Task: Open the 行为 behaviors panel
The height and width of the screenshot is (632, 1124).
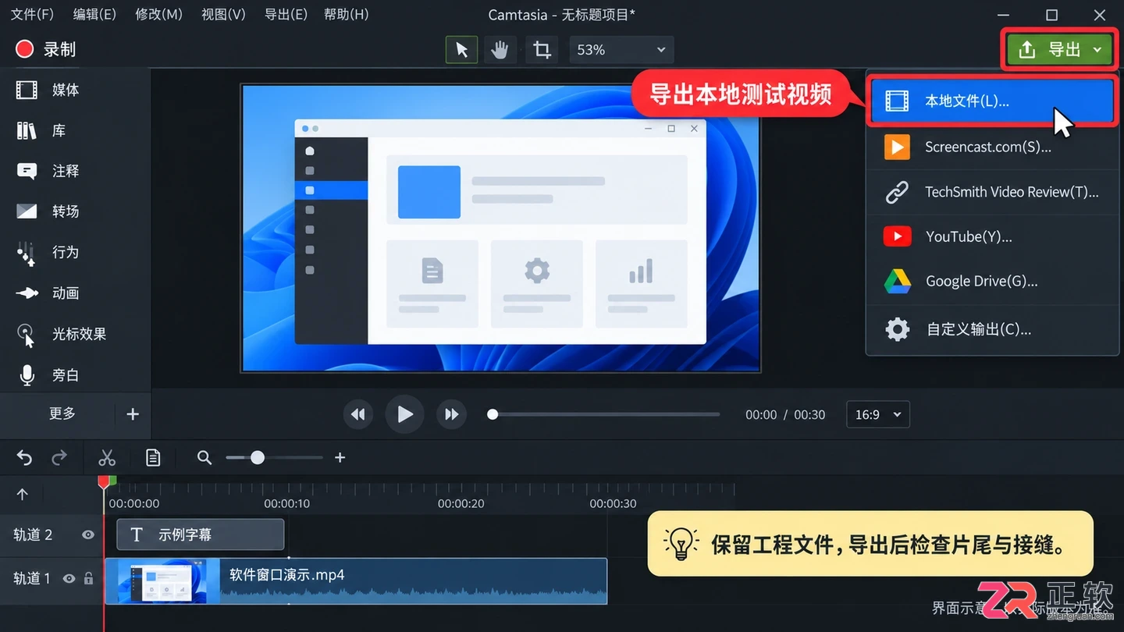Action: pos(48,252)
